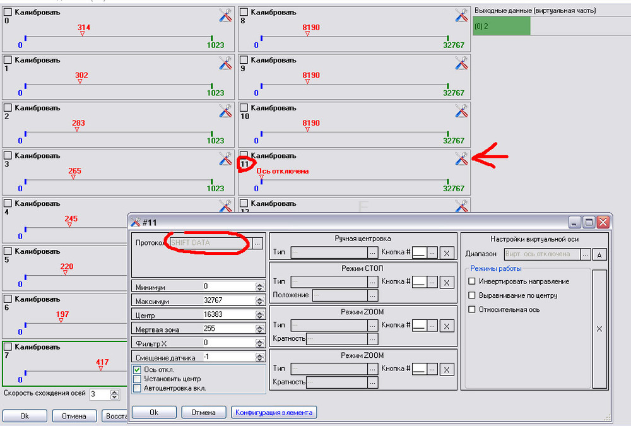Toggle Калибровать checkbox for axis 0
Screen dimensions: 631x426
tap(8, 13)
